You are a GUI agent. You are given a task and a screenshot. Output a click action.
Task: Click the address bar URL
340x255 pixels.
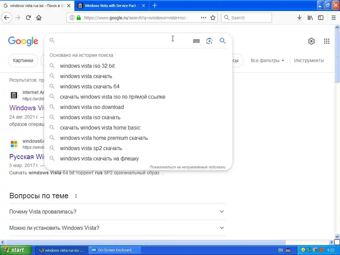(136, 18)
